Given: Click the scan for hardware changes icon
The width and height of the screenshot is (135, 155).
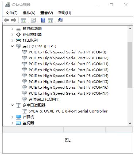Looking at the screenshot, I should click(x=60, y=20).
